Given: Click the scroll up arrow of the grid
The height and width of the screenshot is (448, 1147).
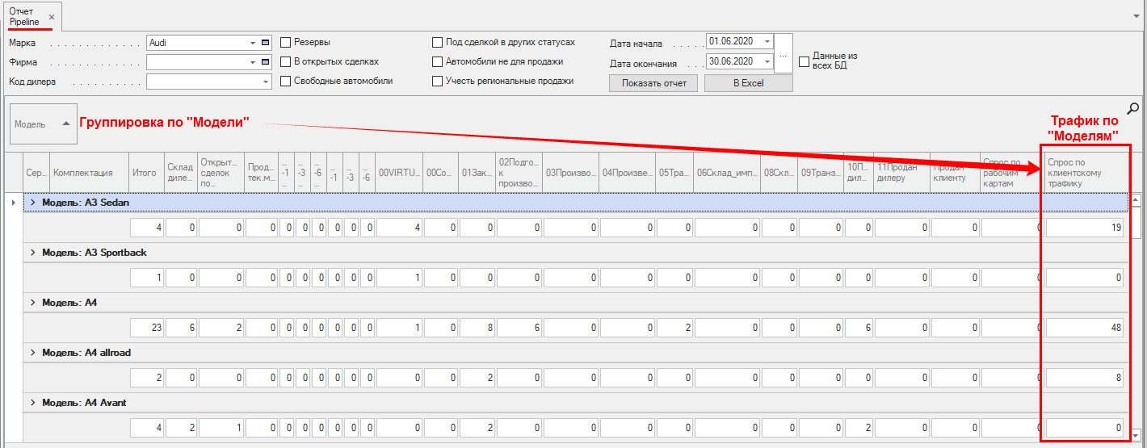Looking at the screenshot, I should [x=1136, y=199].
